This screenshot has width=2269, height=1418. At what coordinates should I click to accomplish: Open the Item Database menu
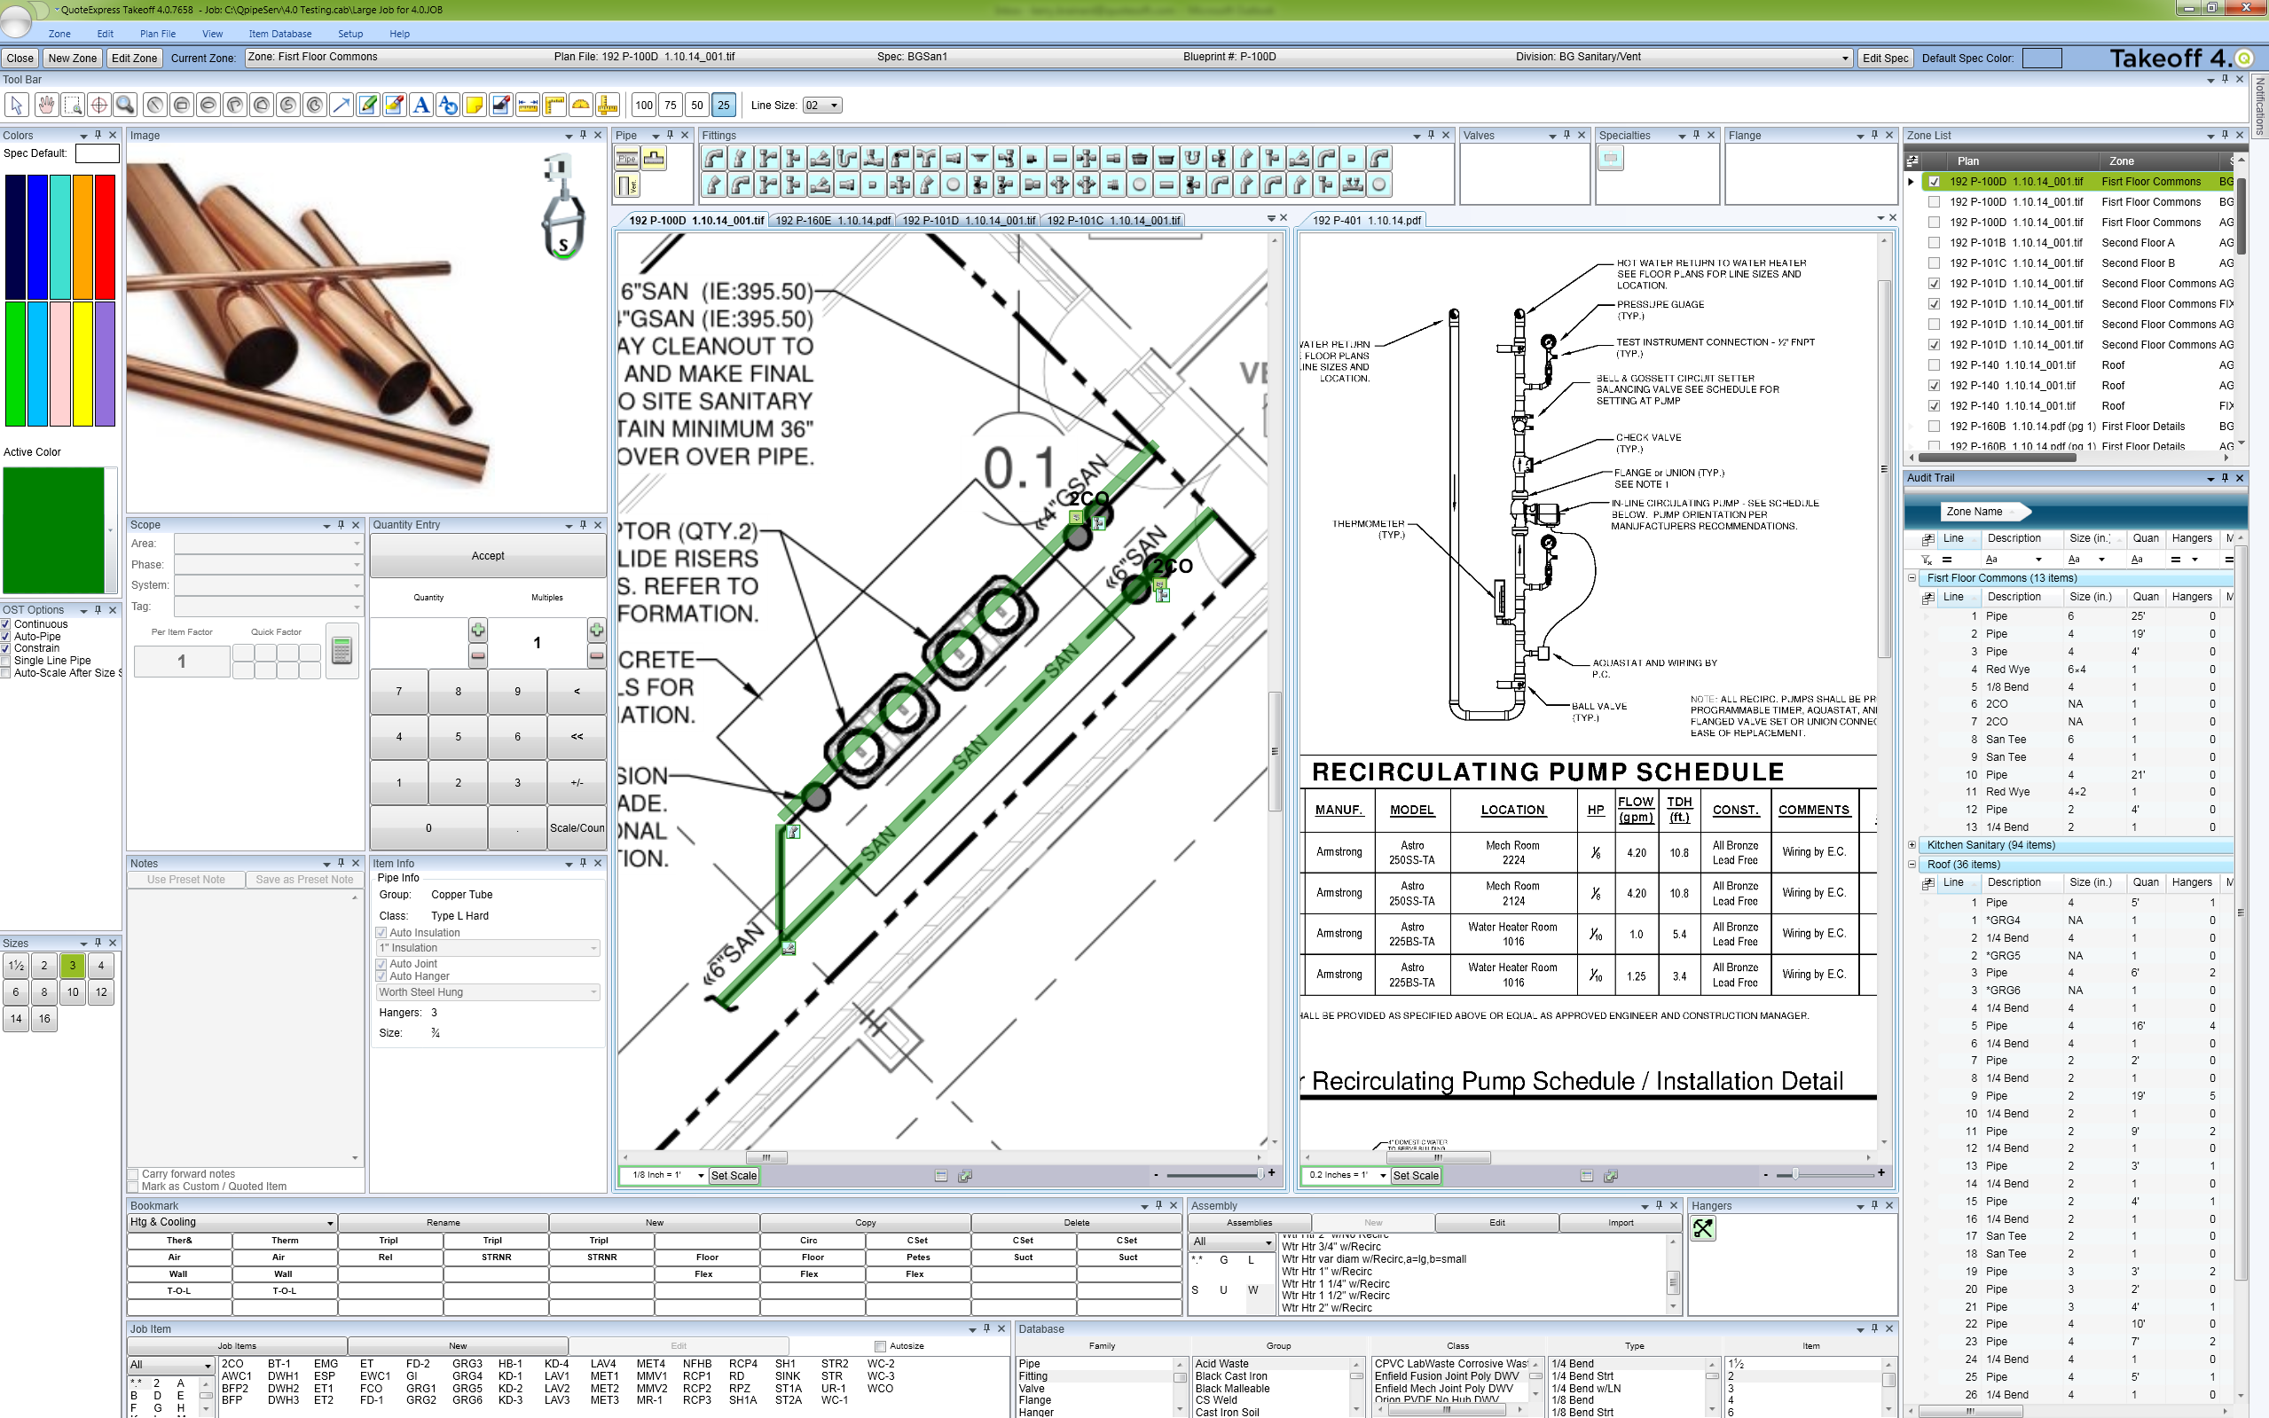coord(279,34)
